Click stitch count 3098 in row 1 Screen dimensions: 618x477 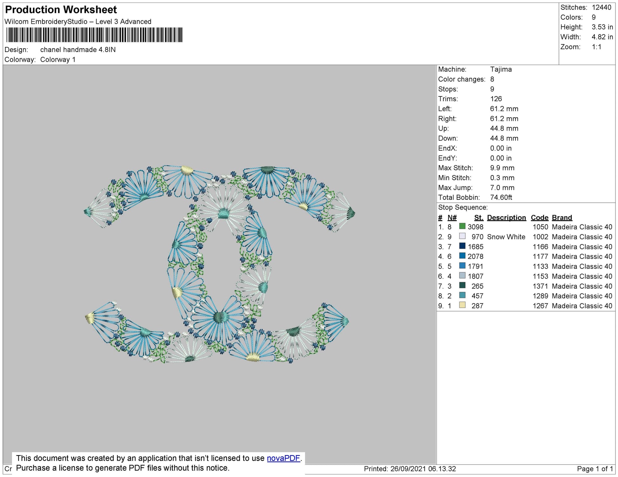(x=475, y=227)
